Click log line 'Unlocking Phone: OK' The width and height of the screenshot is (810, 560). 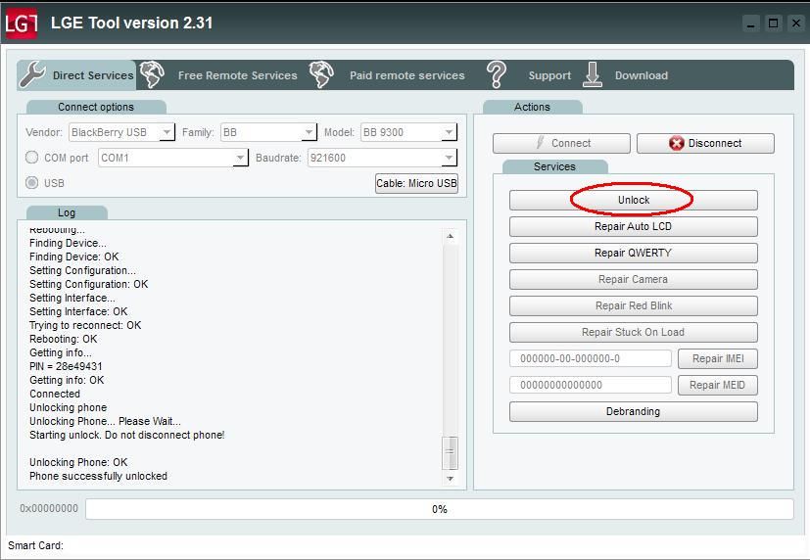click(x=78, y=462)
